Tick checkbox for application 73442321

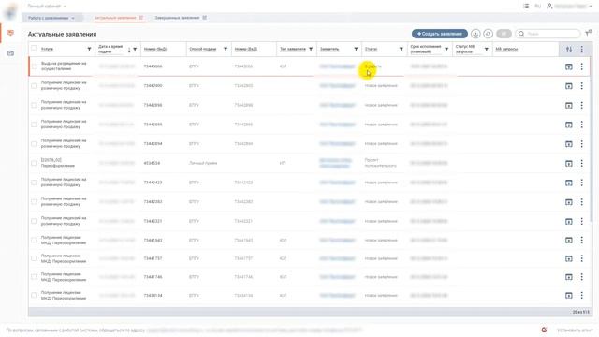(x=34, y=221)
